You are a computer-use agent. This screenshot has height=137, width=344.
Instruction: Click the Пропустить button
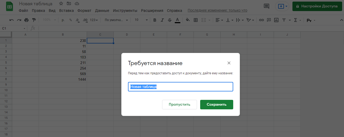tap(180, 104)
